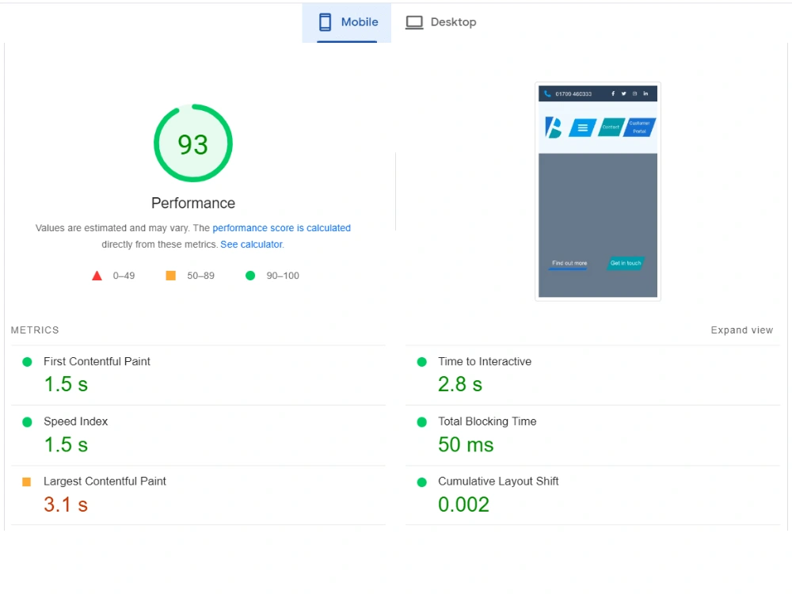Click green status dot beside Speed Index
Viewport: 792px width, 594px height.
tap(27, 422)
